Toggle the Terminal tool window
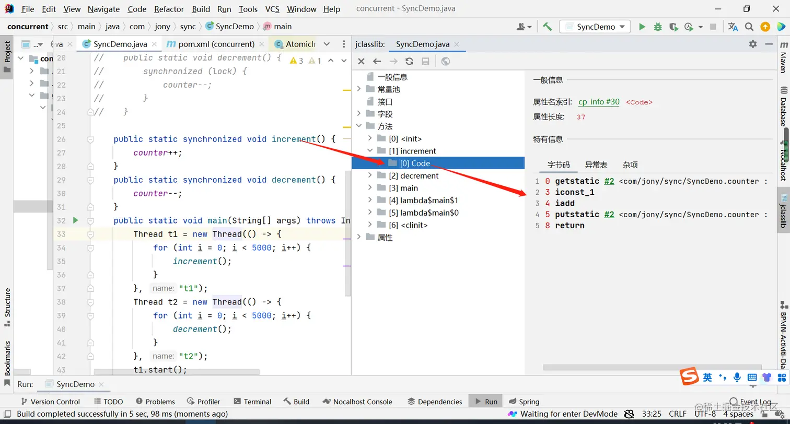 (x=252, y=402)
